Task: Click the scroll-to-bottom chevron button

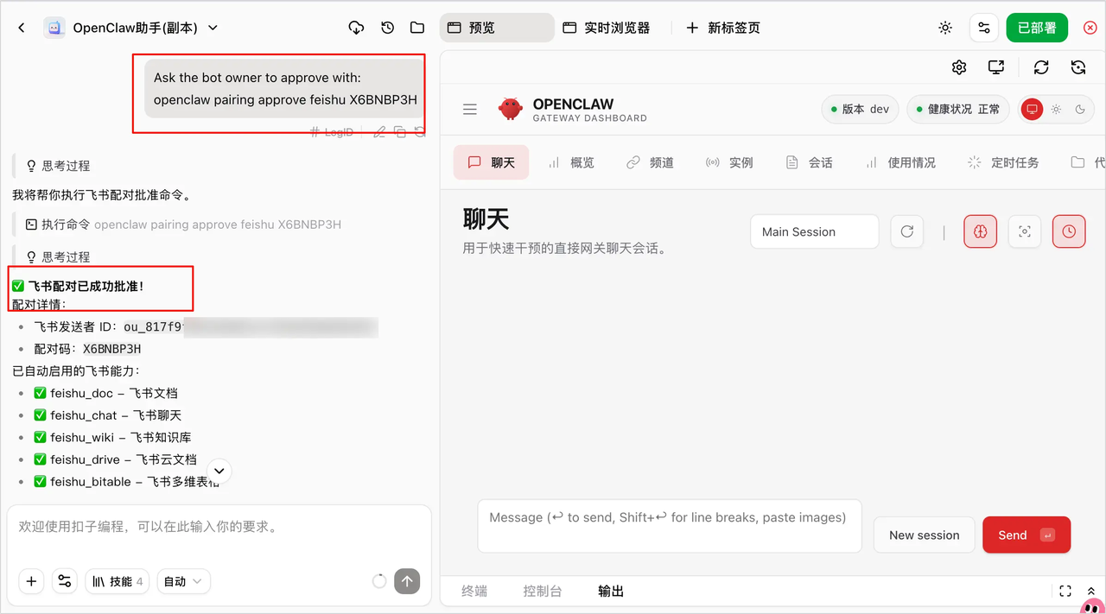Action: coord(219,471)
